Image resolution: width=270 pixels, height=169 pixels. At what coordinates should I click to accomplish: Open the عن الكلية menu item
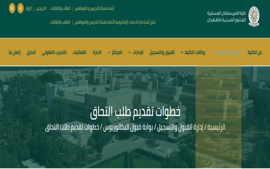tap(255, 52)
